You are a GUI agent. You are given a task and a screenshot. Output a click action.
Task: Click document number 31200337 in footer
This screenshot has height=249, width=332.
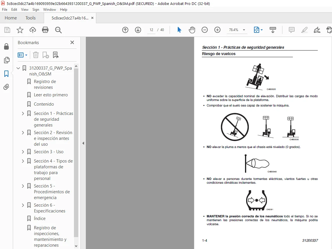310,241
